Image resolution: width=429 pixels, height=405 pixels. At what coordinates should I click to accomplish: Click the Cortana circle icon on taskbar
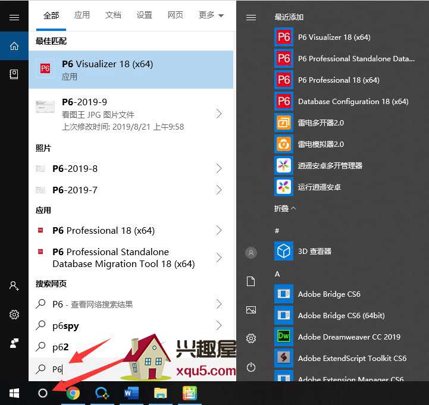click(x=43, y=393)
